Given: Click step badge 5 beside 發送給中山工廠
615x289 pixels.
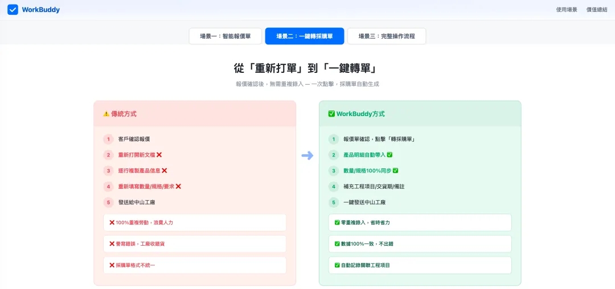Looking at the screenshot, I should pos(108,203).
